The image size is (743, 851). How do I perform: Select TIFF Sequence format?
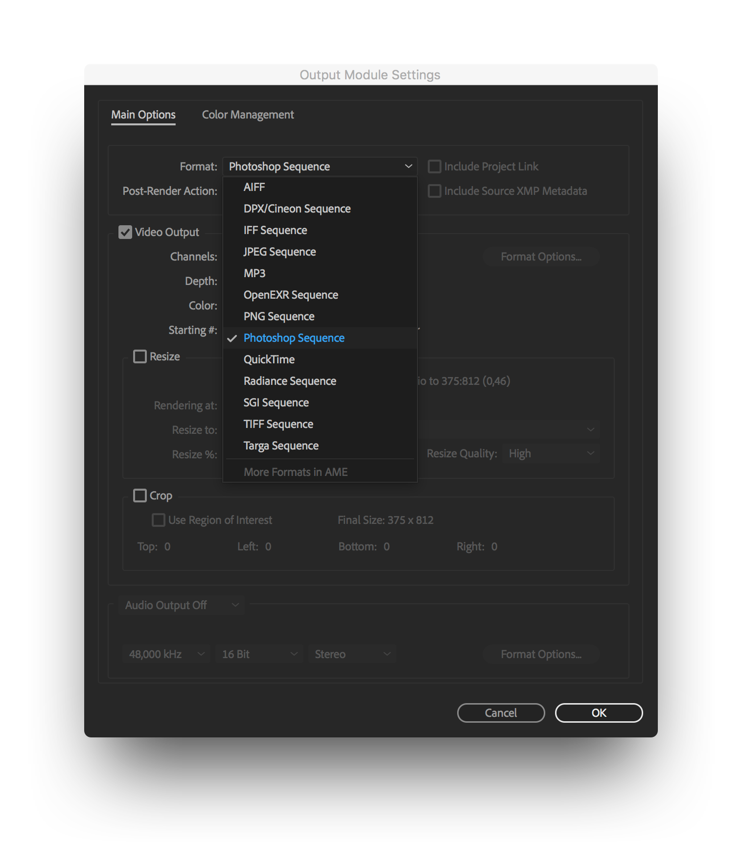[x=320, y=424]
